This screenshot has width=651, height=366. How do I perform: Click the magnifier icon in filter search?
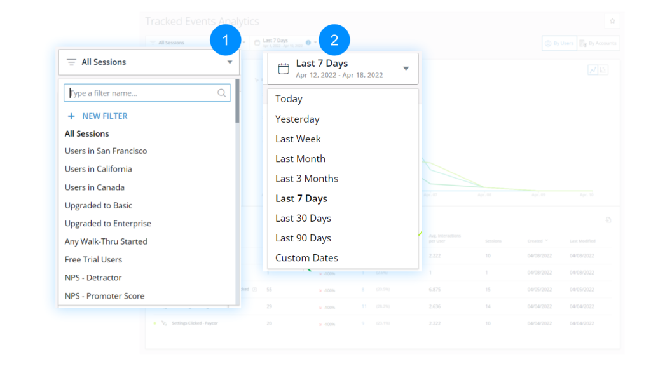click(222, 93)
